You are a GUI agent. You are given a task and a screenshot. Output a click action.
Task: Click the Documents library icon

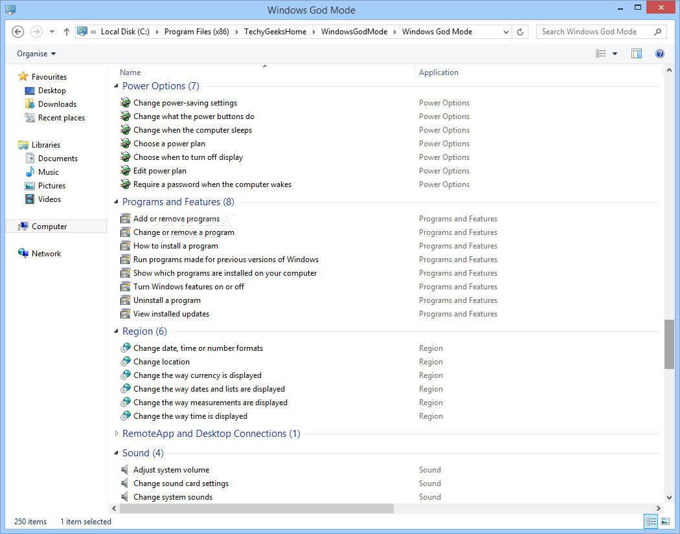30,158
